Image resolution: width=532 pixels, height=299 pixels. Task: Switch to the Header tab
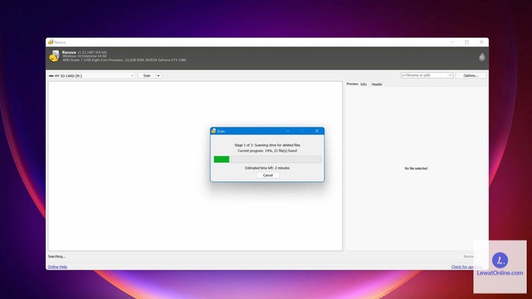(x=377, y=84)
